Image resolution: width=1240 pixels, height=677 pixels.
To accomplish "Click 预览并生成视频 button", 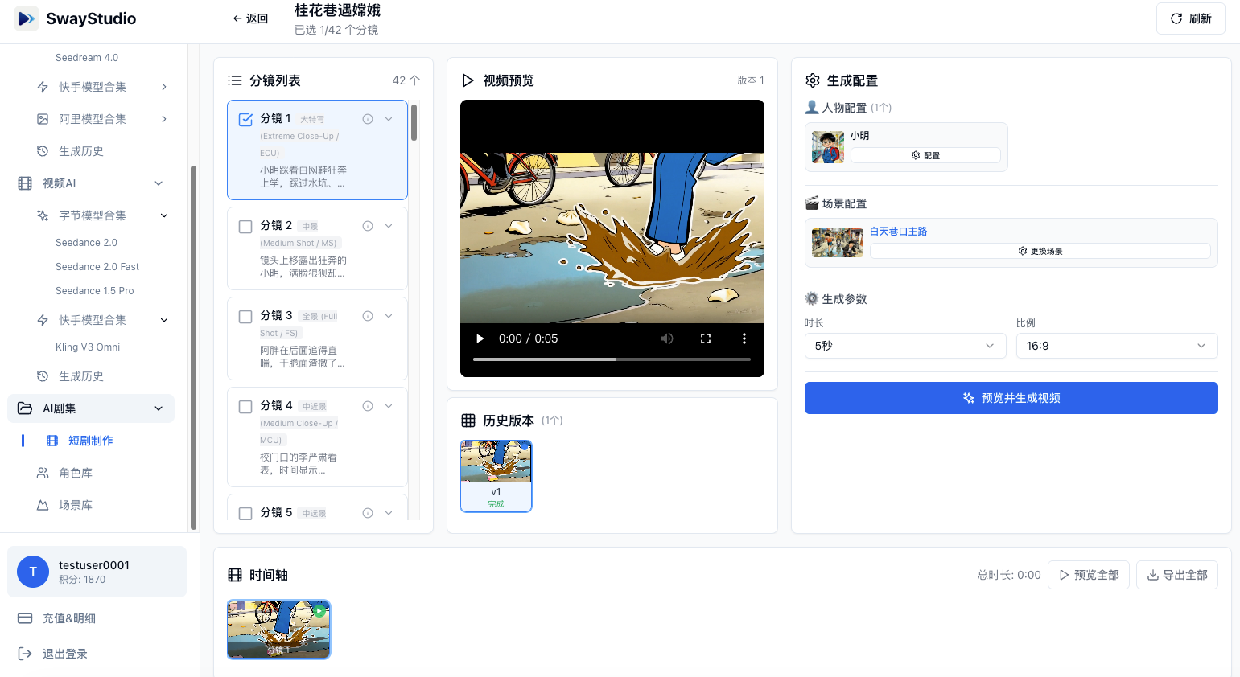I will (x=1011, y=398).
